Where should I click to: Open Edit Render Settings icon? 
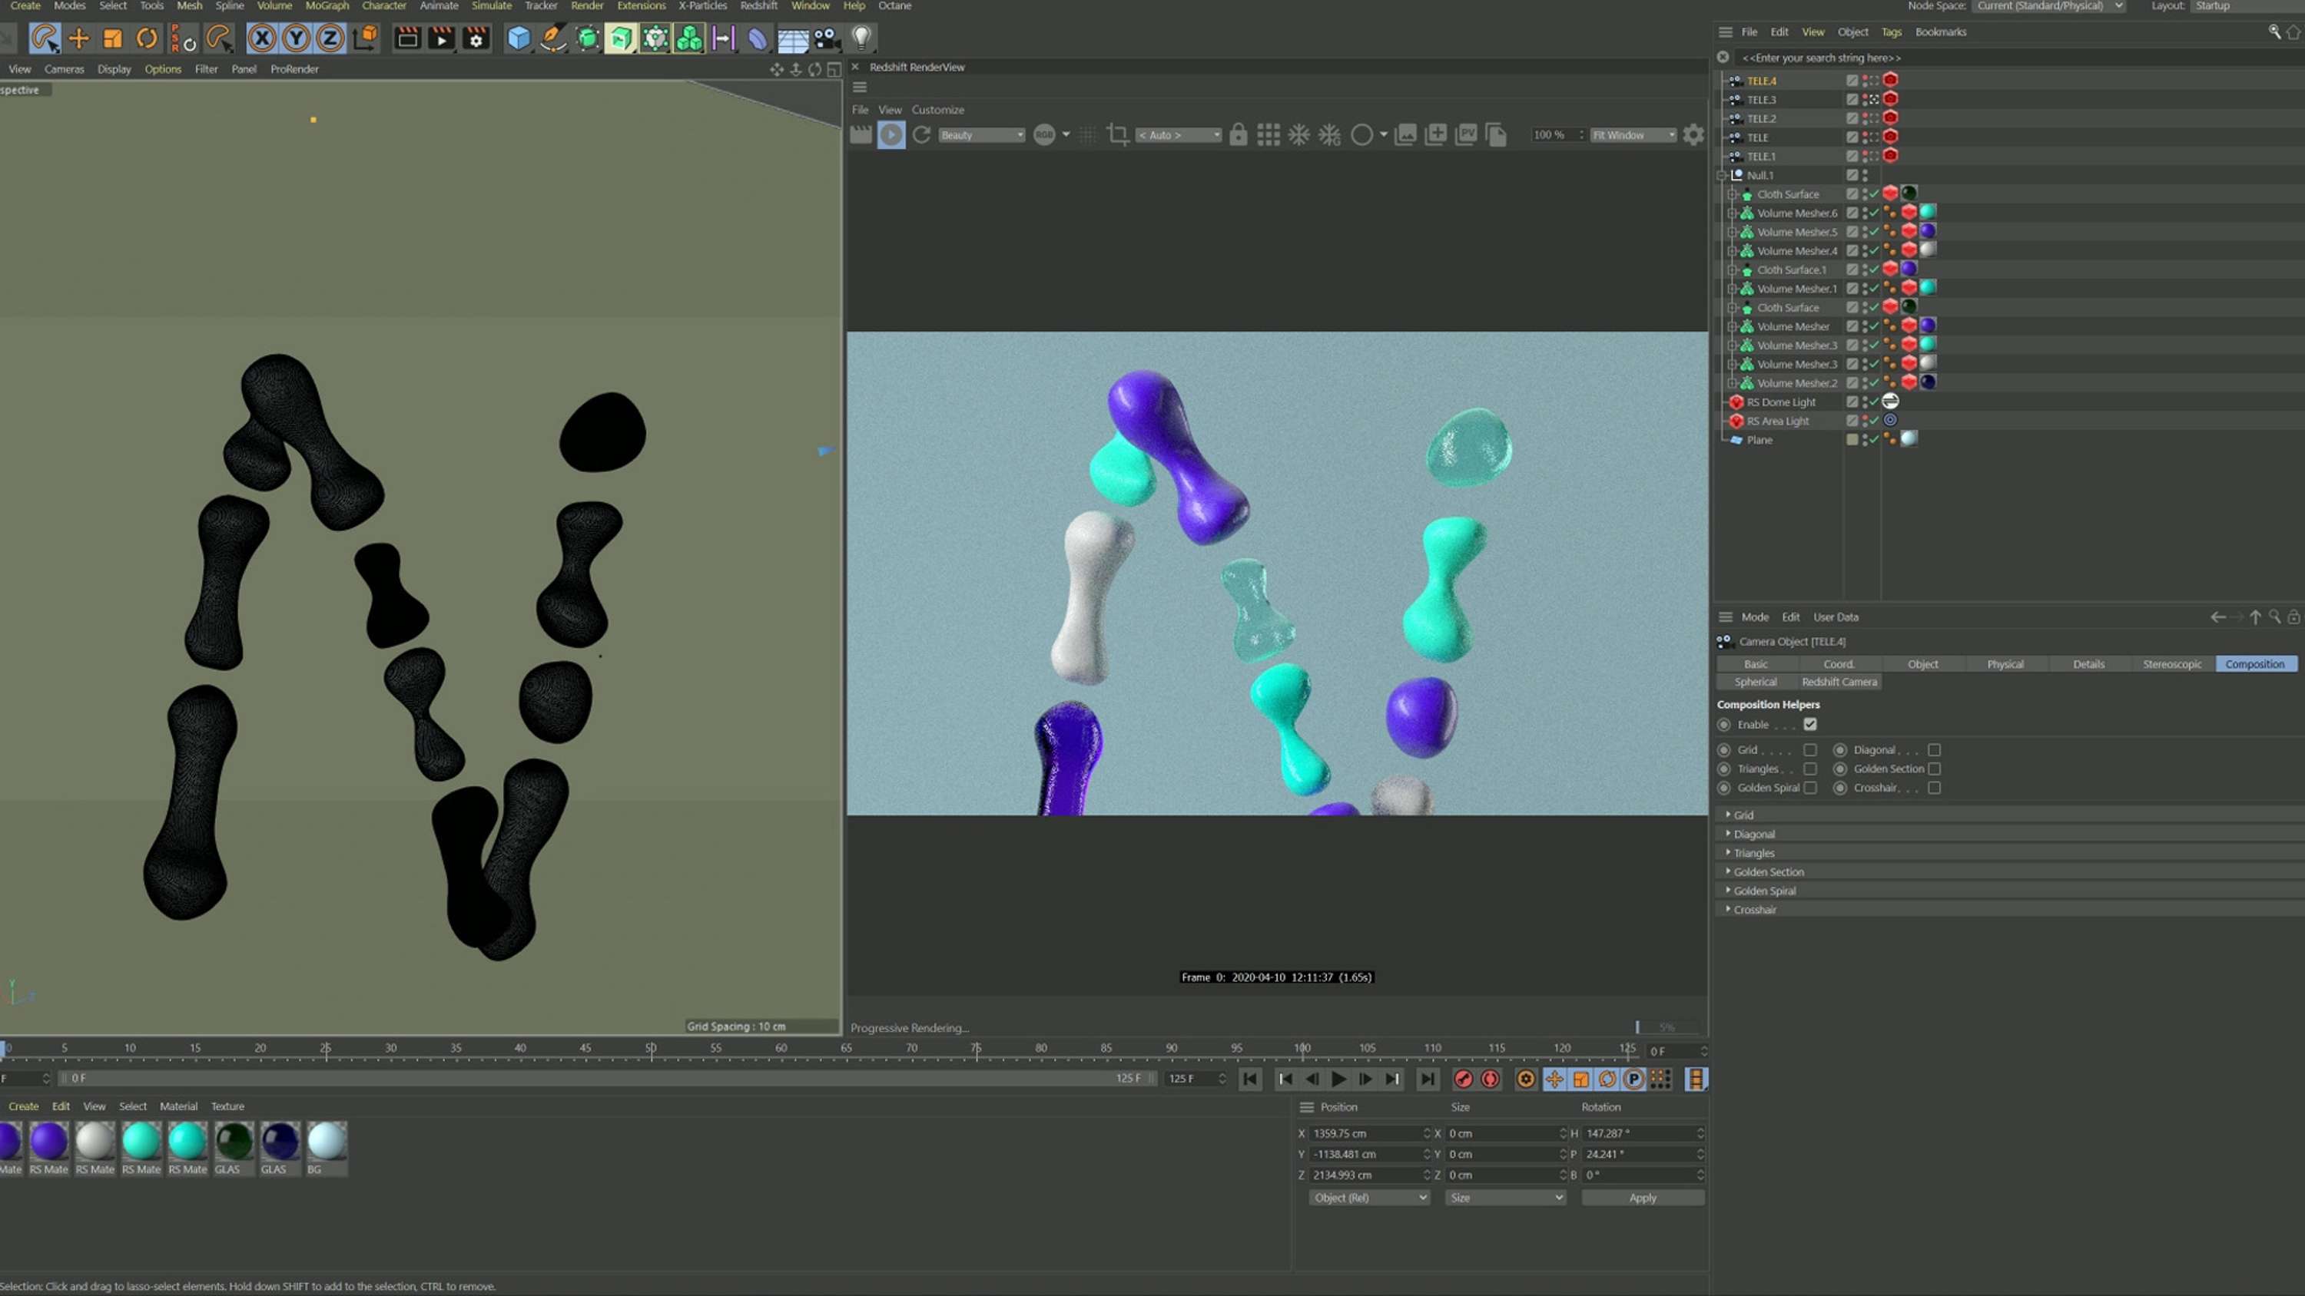[476, 38]
